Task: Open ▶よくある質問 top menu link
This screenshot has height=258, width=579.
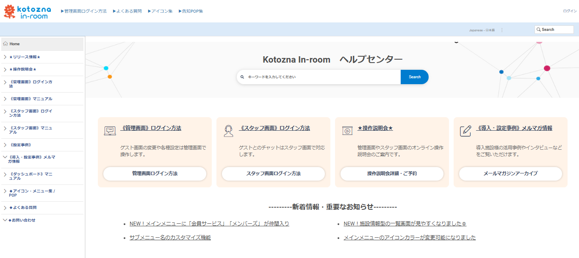Action: pyautogui.click(x=127, y=11)
